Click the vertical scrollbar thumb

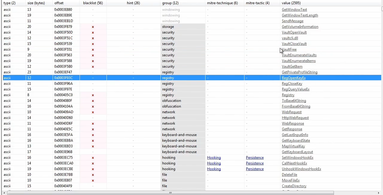tap(382, 8)
